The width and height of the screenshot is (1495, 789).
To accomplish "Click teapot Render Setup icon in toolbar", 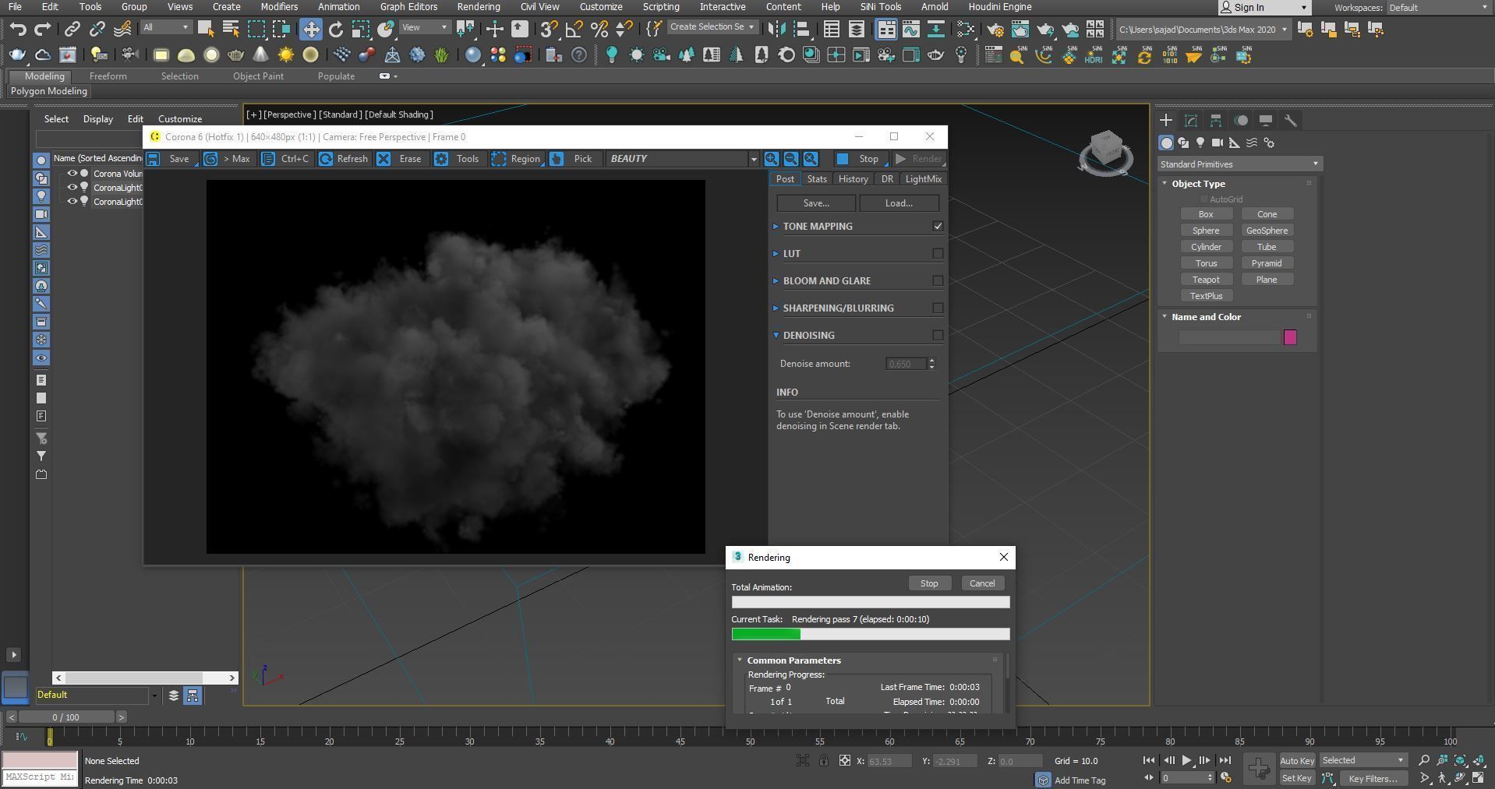I will click(995, 30).
